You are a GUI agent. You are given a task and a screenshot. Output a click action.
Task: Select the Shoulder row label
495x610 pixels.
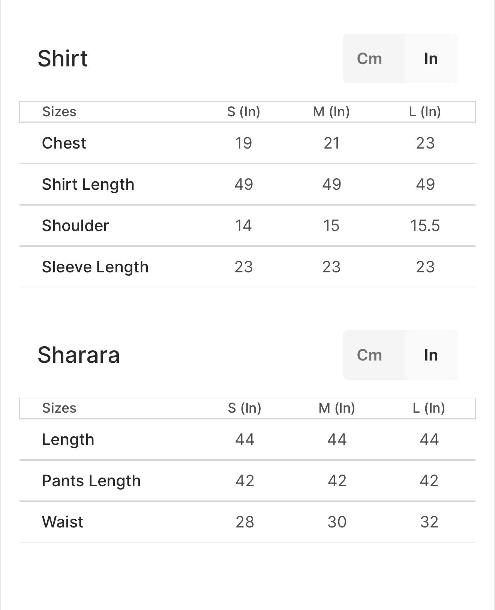[x=75, y=225]
